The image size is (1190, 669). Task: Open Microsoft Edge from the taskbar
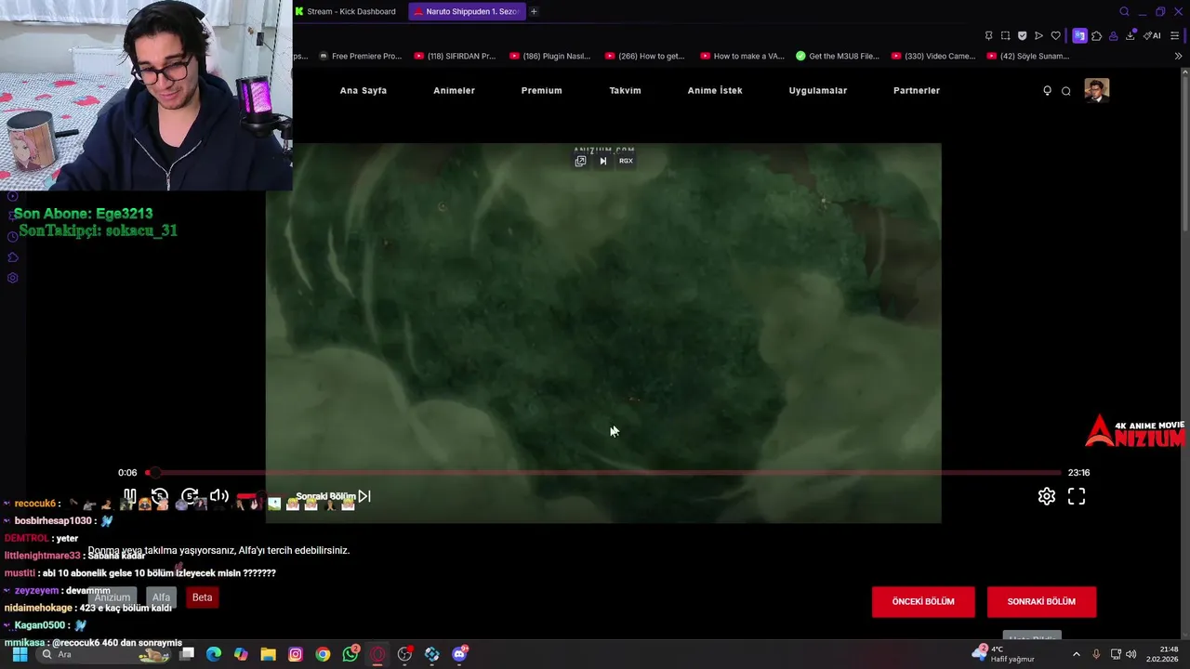(214, 654)
